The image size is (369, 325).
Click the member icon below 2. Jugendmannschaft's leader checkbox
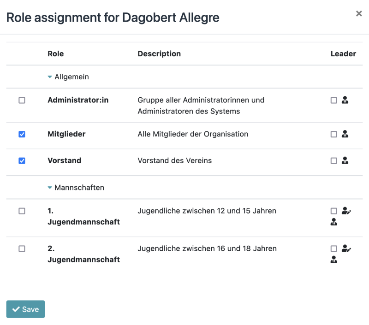click(x=333, y=260)
